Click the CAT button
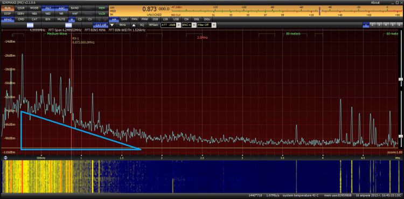Viewport: 404px width, 199px height. [x=34, y=19]
